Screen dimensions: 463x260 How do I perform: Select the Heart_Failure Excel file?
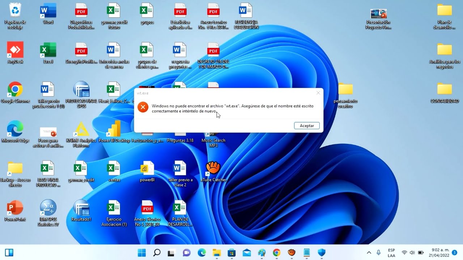pyautogui.click(x=114, y=92)
